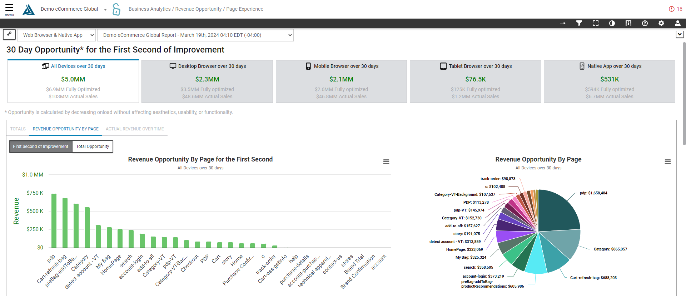The width and height of the screenshot is (686, 298).
Task: Open the Demo eCommerce Global Report date dropdown
Action: click(195, 35)
